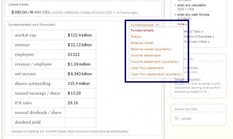Click the 'dividend yield' row label
This screenshot has height=139, width=233.
pyautogui.click(x=28, y=122)
